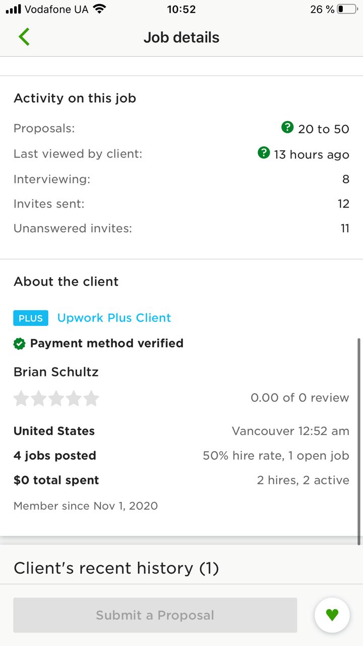This screenshot has height=646, width=363.
Task: Tap the cellular signal bars icon
Action: (x=13, y=9)
